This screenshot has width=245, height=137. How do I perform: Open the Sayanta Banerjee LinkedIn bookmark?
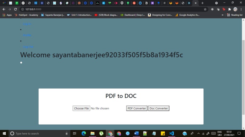click(x=53, y=15)
